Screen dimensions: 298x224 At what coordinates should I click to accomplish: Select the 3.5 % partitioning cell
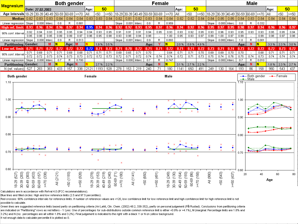[x=109, y=44]
